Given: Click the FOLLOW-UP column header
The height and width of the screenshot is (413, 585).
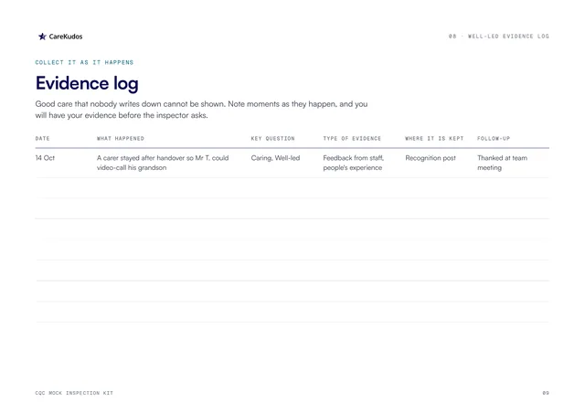Looking at the screenshot, I should point(494,138).
